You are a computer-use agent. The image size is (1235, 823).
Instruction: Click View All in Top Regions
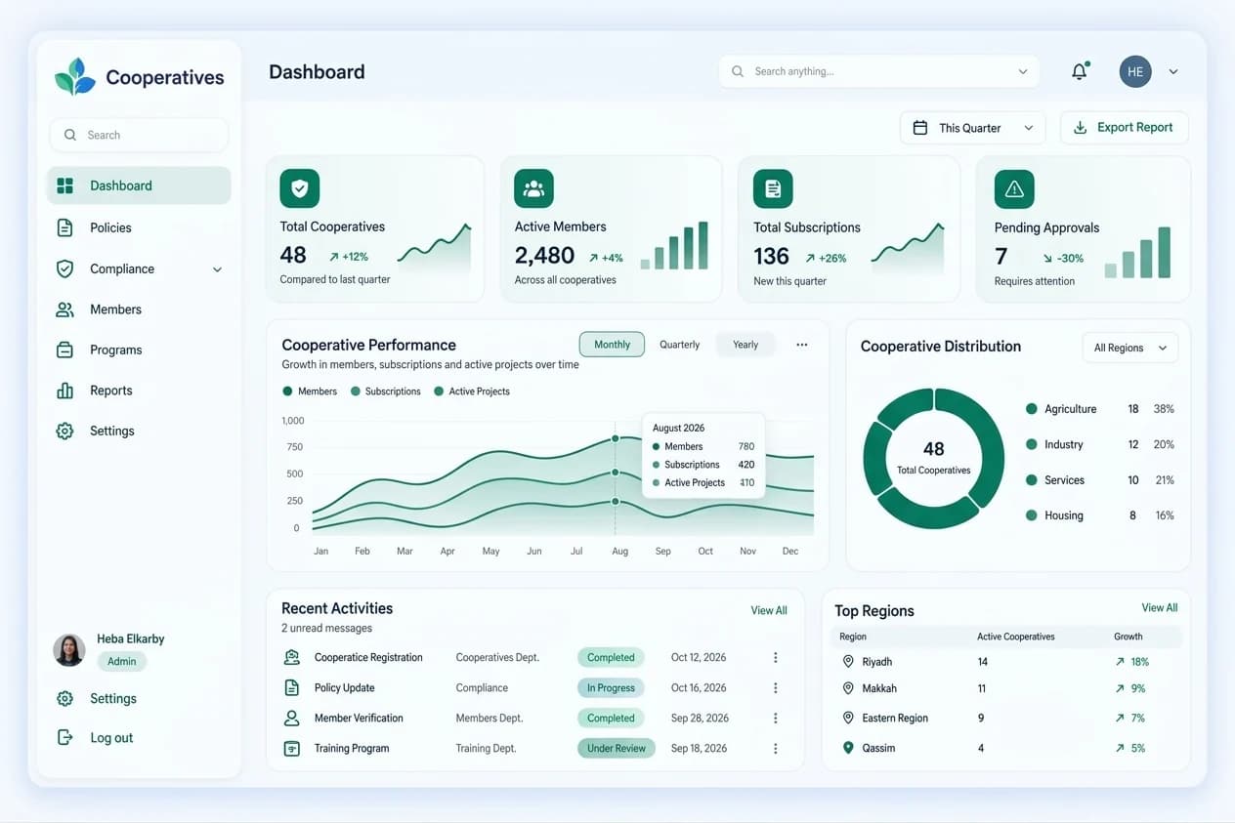click(1160, 607)
